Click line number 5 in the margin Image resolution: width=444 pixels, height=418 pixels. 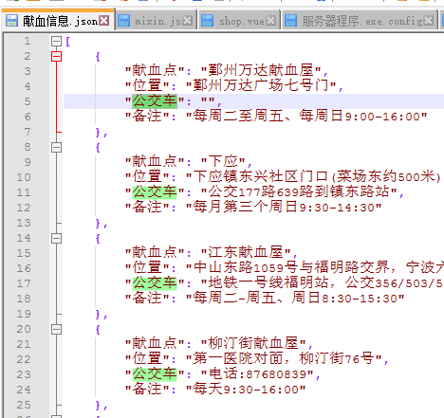click(x=28, y=101)
